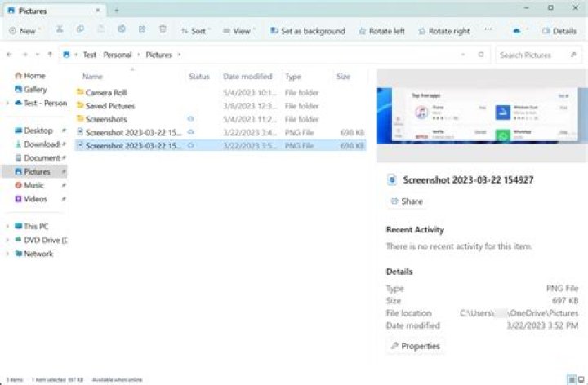This screenshot has height=385, width=588.
Task: Expand the Network node
Action: click(x=7, y=254)
